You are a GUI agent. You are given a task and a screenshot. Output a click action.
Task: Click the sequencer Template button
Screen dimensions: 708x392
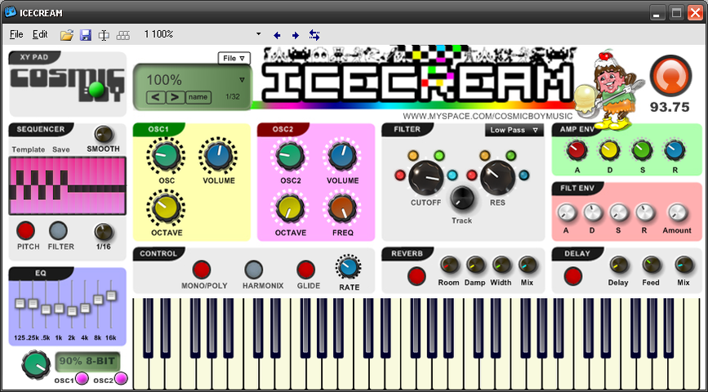pyautogui.click(x=29, y=149)
